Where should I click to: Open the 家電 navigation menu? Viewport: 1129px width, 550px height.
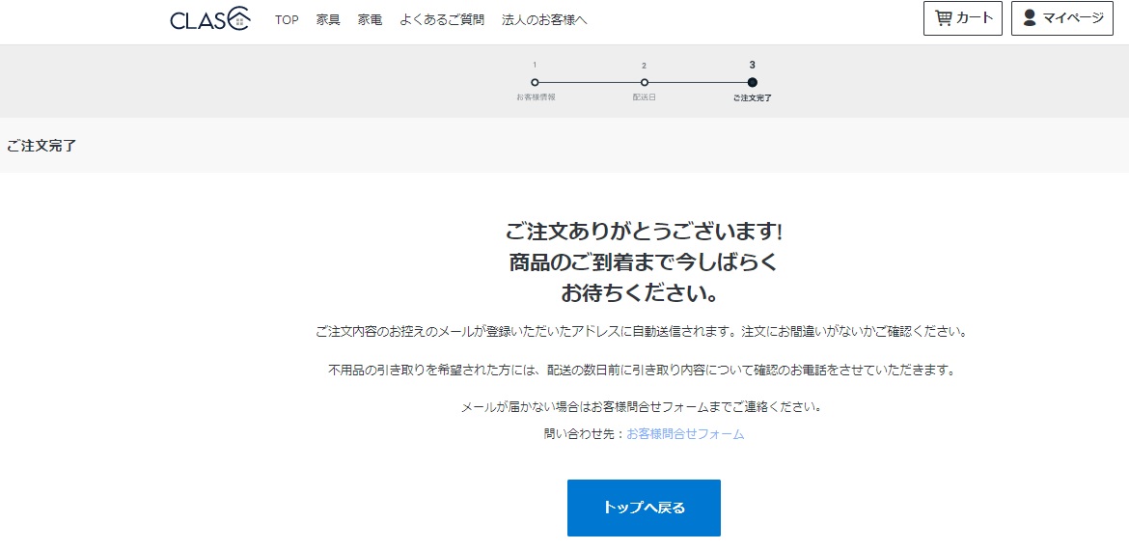coord(371,19)
